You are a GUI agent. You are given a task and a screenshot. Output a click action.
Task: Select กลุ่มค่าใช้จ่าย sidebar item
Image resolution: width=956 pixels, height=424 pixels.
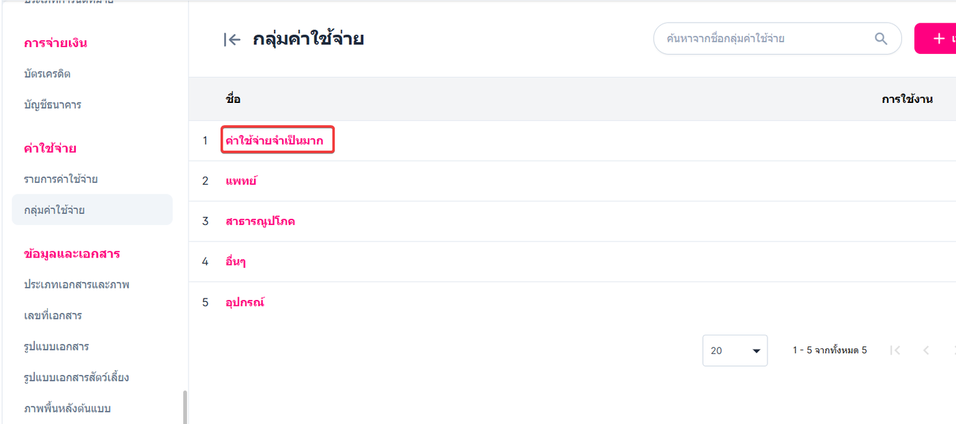[55, 210]
